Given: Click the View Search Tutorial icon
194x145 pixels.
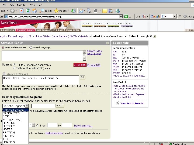Looking at the screenshot, I should [x=117, y=103].
